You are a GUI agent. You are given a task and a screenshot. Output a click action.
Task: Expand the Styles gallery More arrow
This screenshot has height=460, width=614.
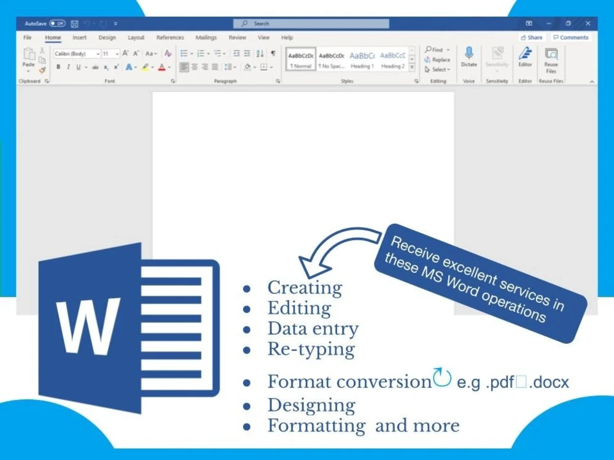412,67
